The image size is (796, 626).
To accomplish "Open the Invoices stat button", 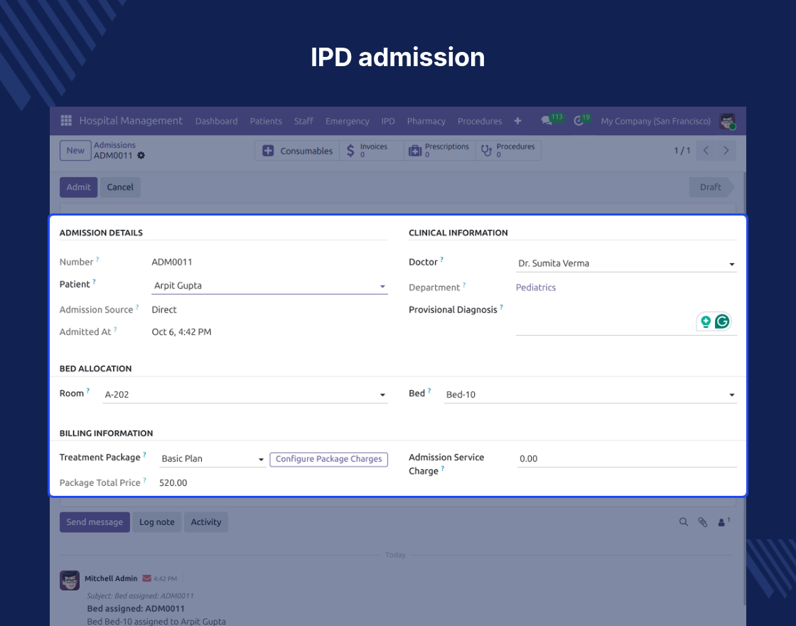I will click(x=372, y=150).
